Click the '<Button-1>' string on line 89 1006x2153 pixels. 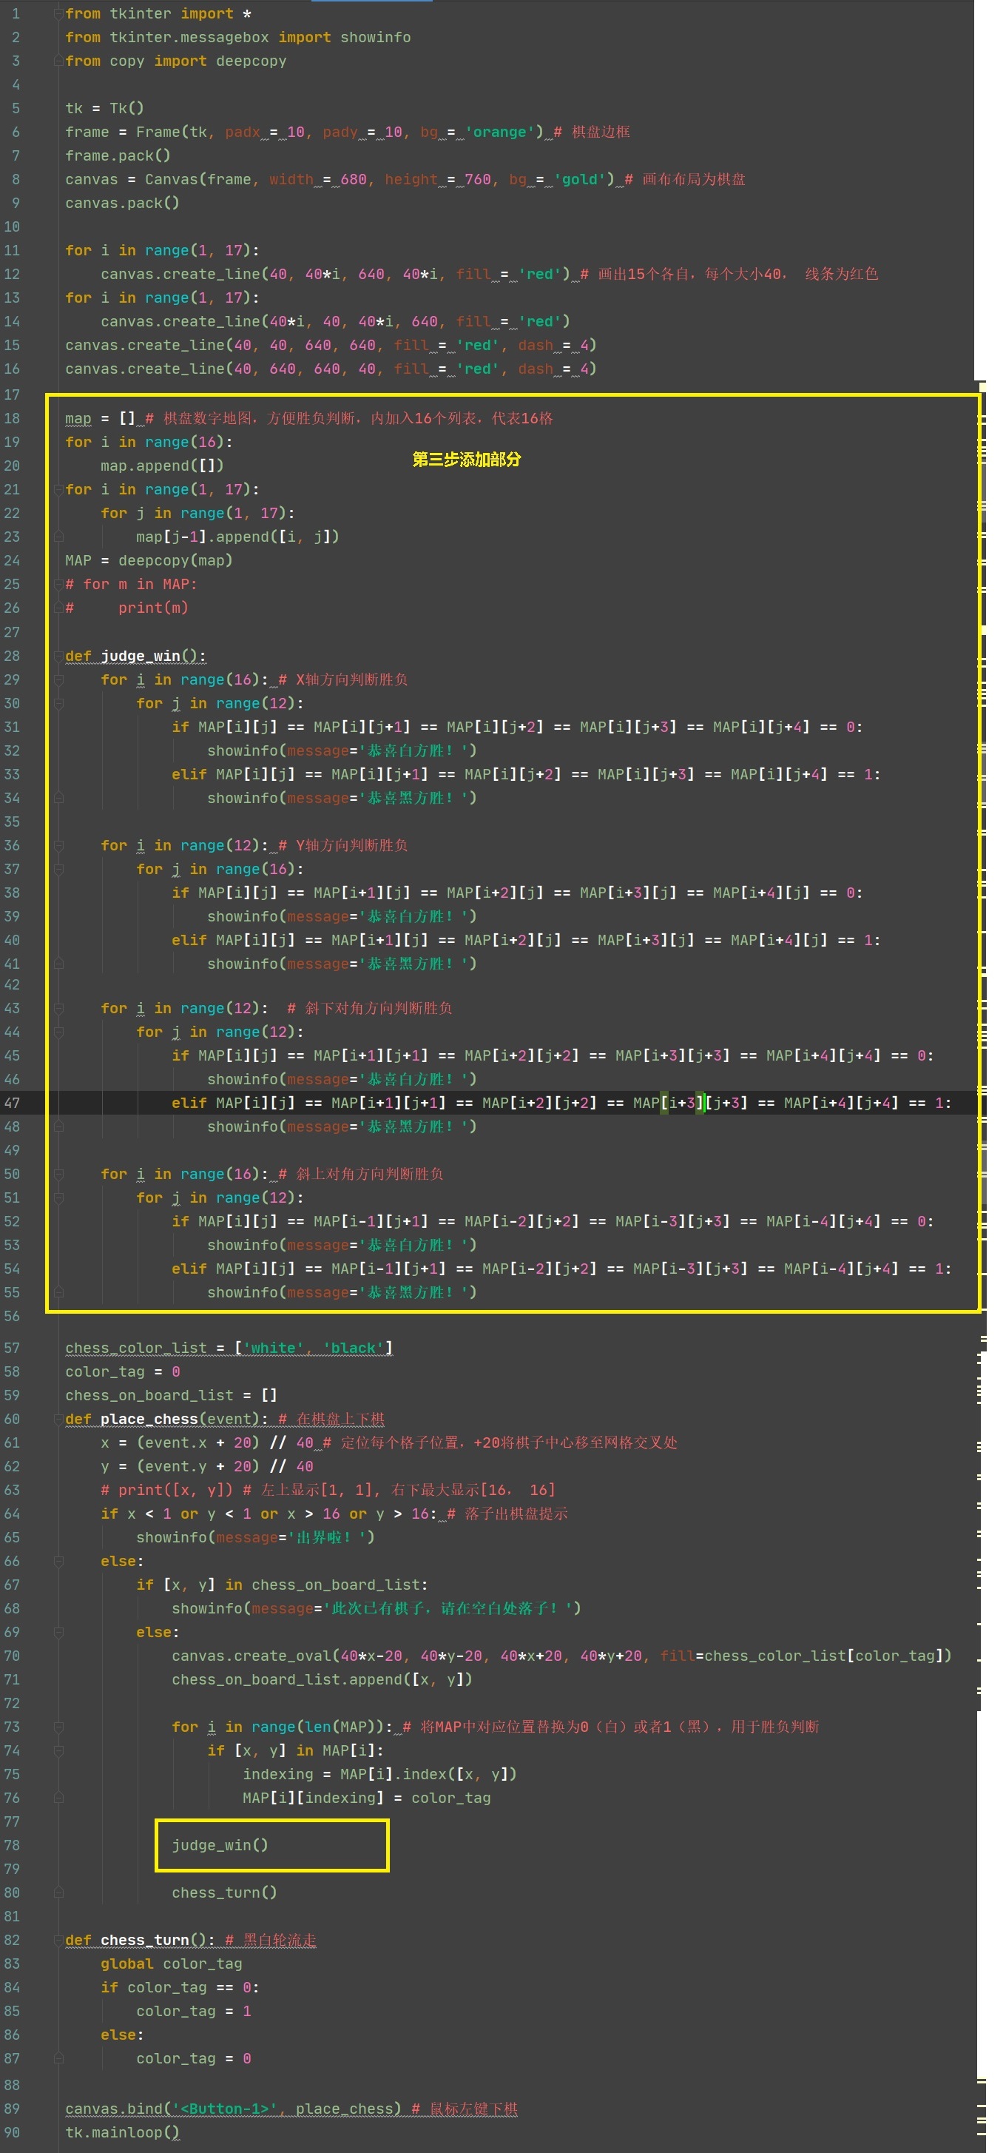click(x=225, y=2109)
